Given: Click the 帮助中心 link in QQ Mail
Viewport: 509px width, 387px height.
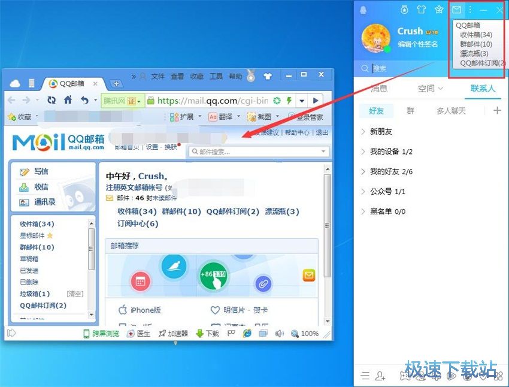Looking at the screenshot, I should click(297, 132).
